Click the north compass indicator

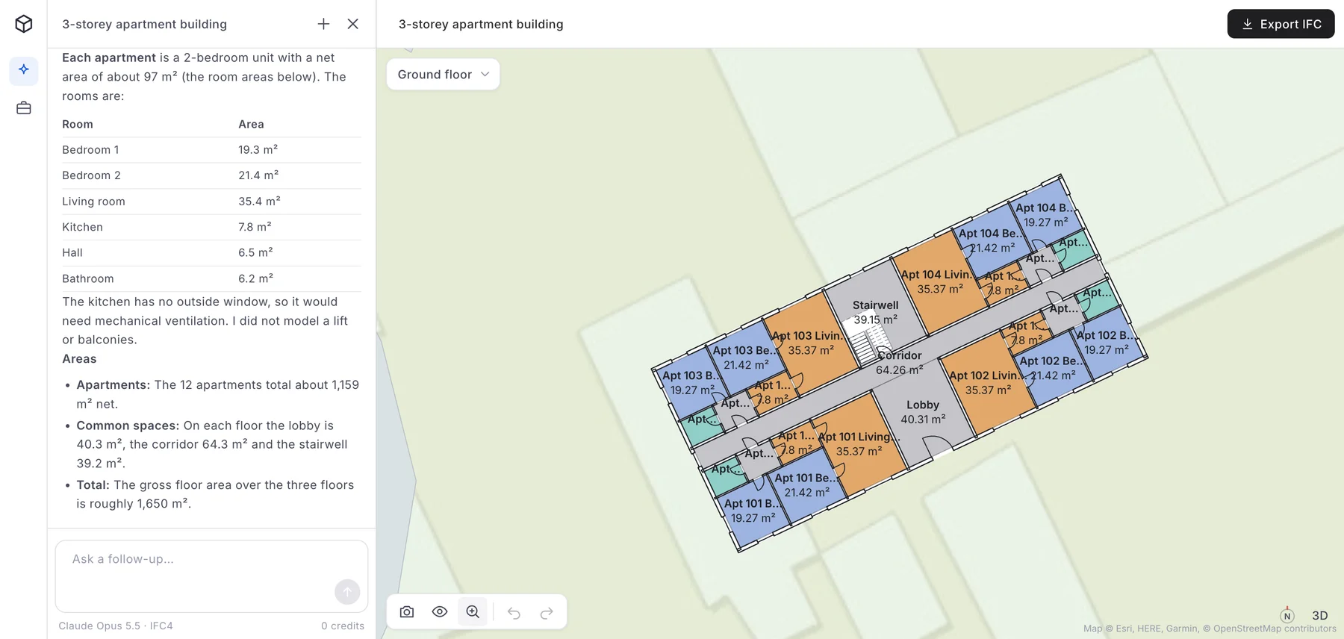pyautogui.click(x=1287, y=615)
